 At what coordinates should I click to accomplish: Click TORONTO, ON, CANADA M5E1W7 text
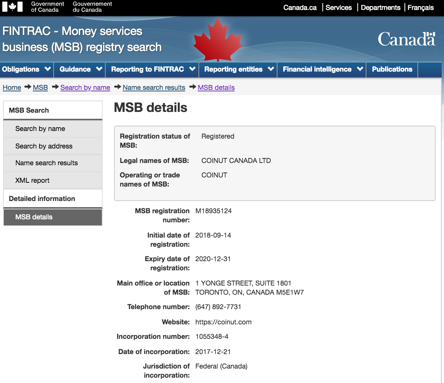249,292
